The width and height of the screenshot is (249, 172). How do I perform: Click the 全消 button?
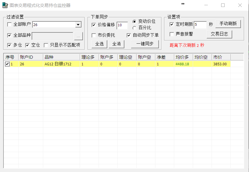117,44
